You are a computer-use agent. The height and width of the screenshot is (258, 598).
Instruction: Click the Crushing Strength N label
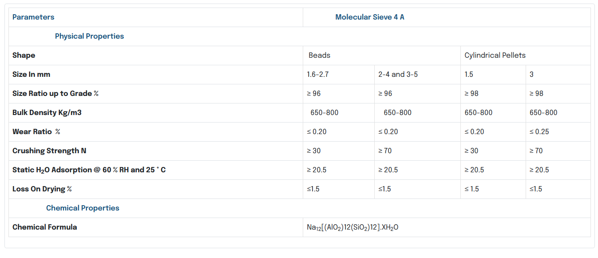[x=49, y=151]
